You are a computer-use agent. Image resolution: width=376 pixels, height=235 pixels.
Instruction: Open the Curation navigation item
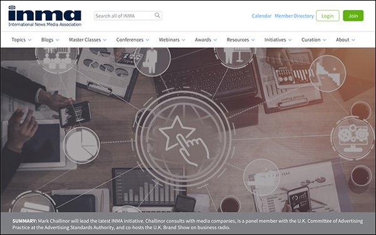click(314, 40)
